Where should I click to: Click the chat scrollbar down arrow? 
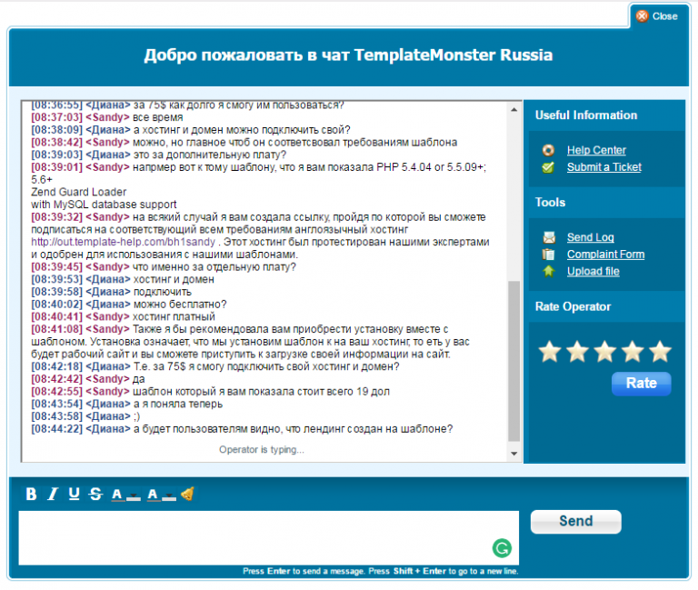[x=514, y=454]
